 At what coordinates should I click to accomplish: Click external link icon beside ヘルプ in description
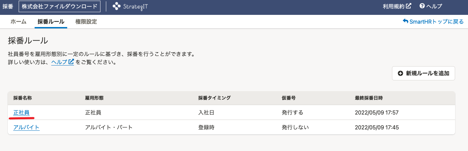(71, 62)
